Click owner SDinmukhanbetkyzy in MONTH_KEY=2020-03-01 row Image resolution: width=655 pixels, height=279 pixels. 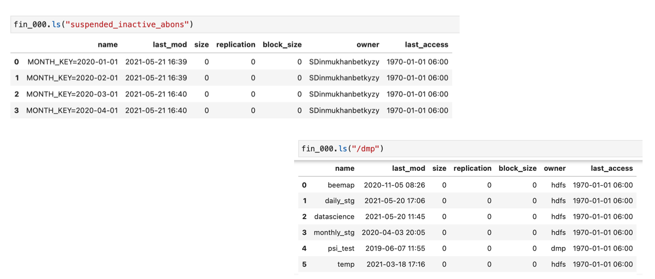(344, 94)
